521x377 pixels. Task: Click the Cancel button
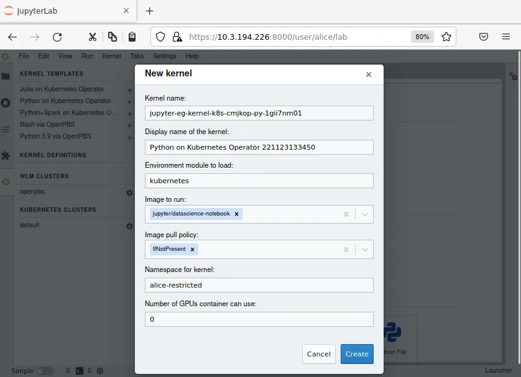coord(319,354)
